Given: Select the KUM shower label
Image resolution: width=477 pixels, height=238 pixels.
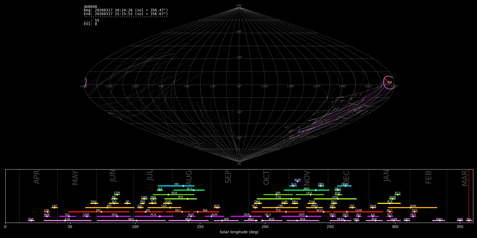Looking at the screenshot, I should pyautogui.click(x=298, y=180).
